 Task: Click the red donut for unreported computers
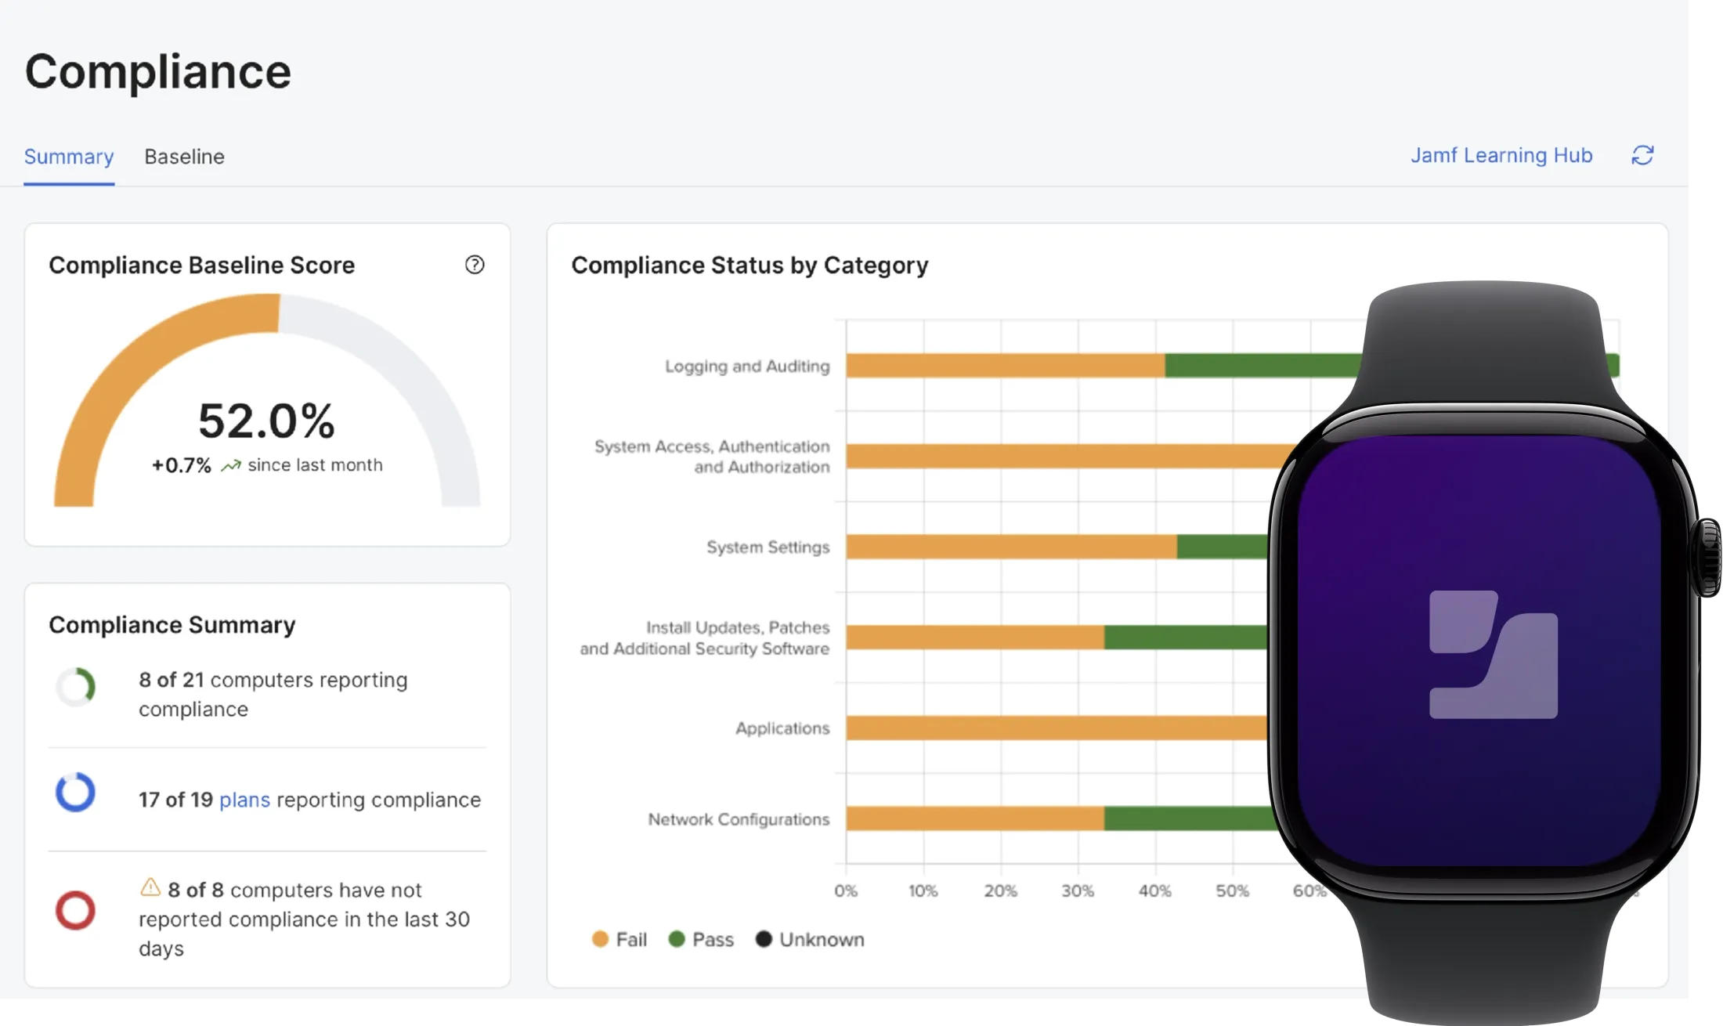[x=75, y=910]
